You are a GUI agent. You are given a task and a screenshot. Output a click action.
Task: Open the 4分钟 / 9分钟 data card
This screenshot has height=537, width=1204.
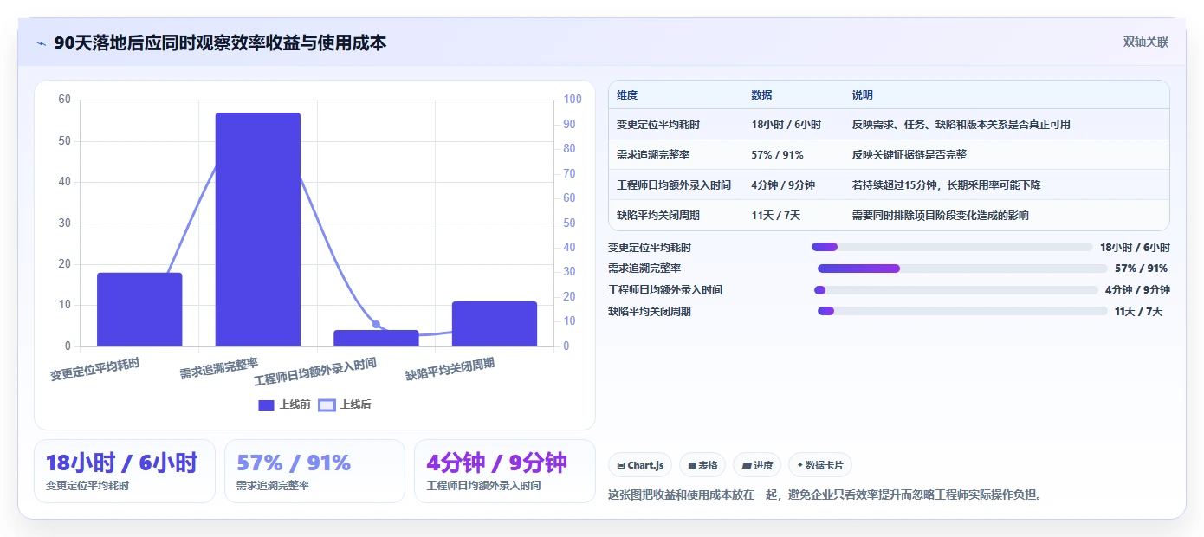click(x=505, y=471)
